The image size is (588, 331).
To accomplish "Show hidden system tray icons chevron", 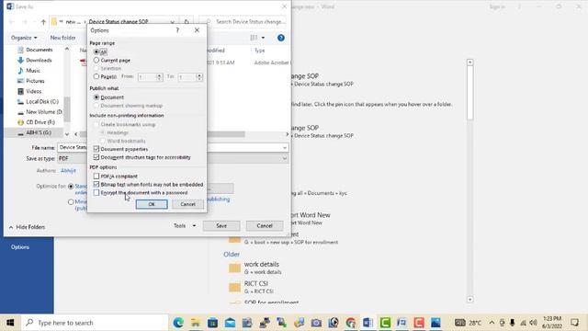I will click(492, 323).
